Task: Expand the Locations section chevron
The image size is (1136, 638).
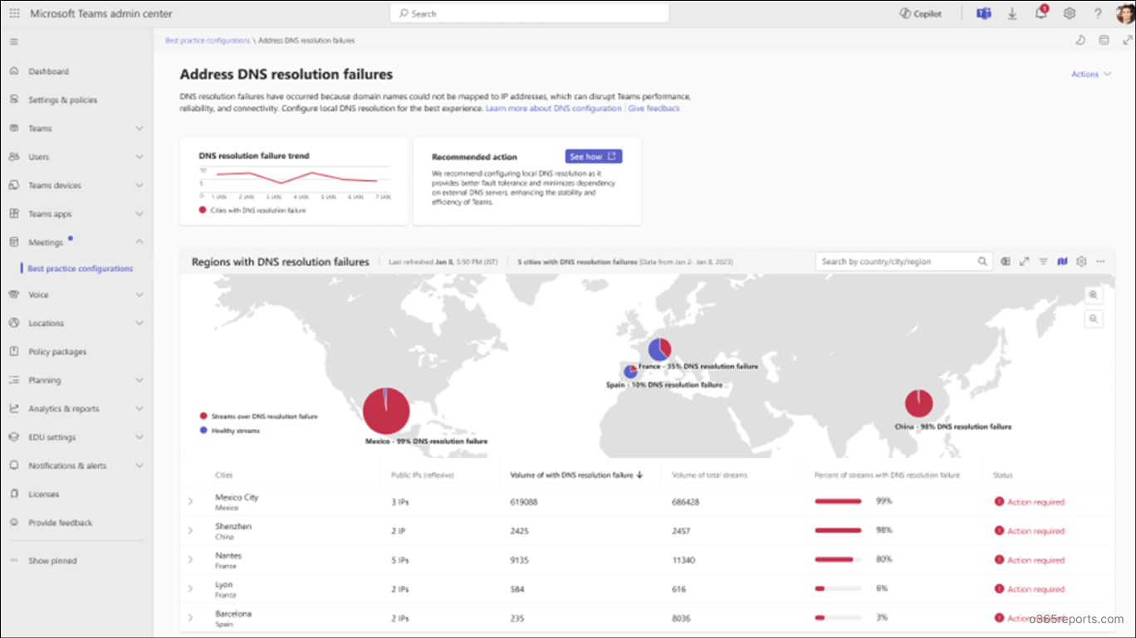Action: [x=140, y=324]
